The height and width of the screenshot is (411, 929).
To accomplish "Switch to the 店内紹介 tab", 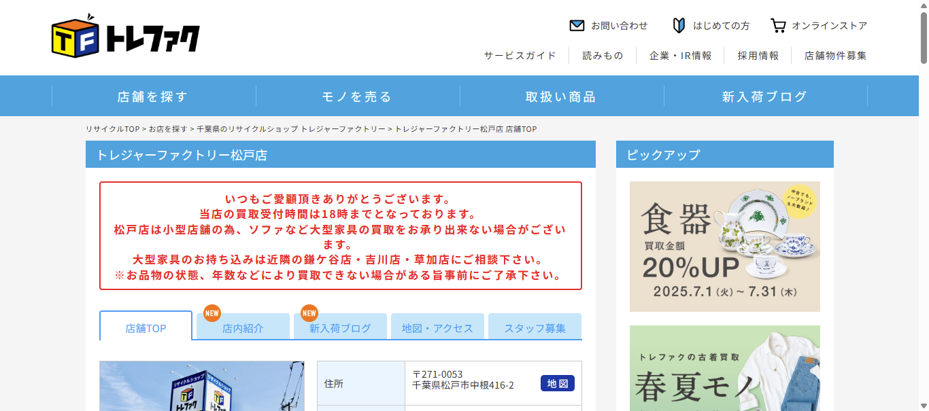I will tap(243, 328).
